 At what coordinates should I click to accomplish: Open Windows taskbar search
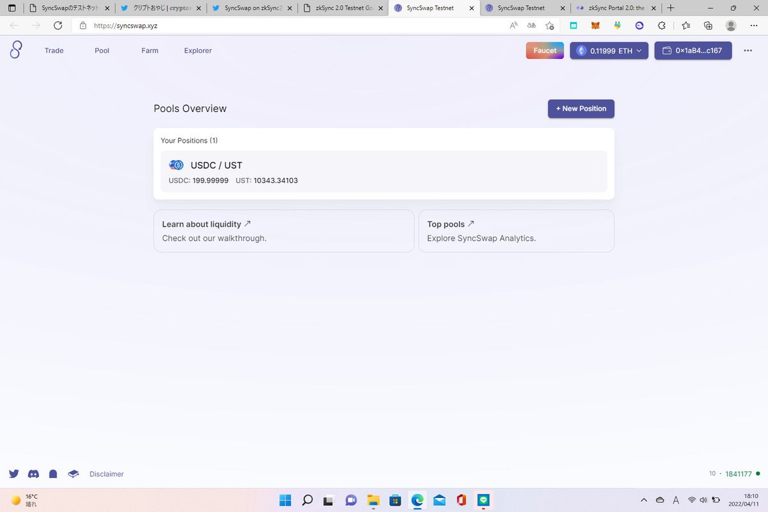tap(307, 500)
